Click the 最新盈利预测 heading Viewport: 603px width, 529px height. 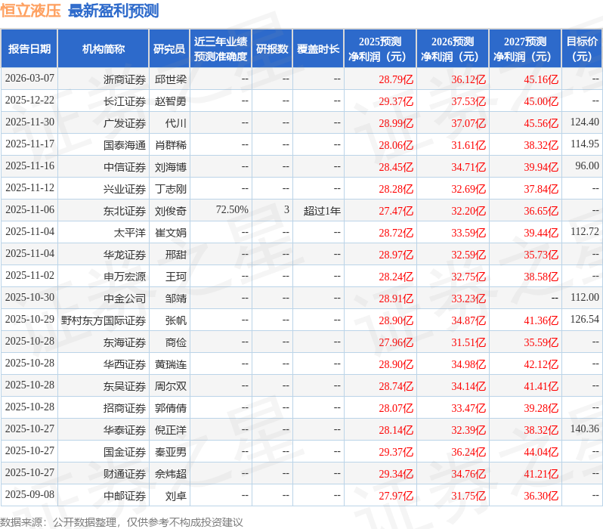point(113,11)
